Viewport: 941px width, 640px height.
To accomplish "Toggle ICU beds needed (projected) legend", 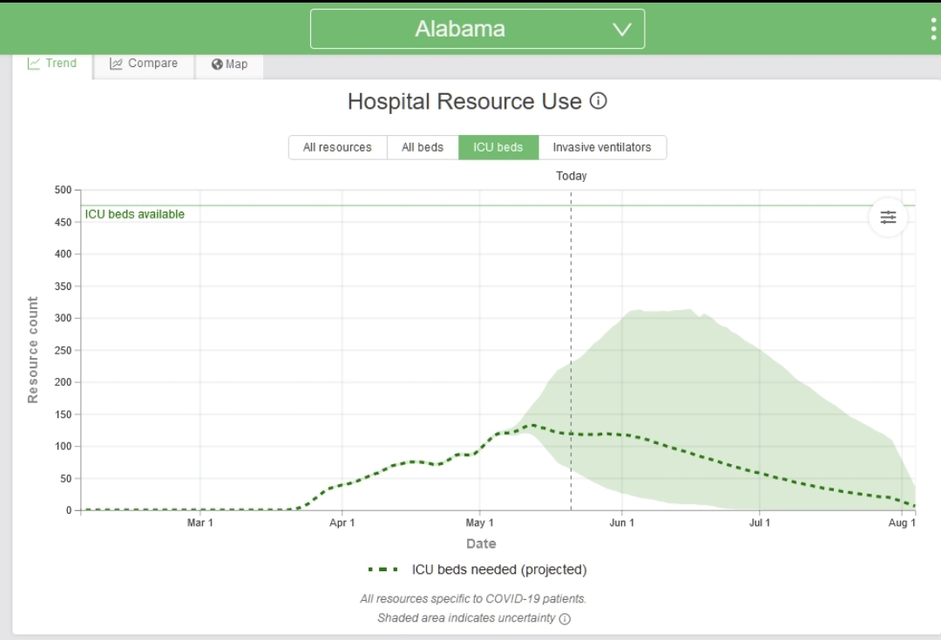I will [499, 569].
